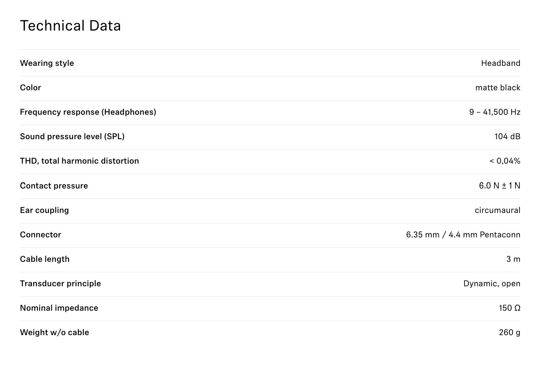Image resolution: width=540 pixels, height=367 pixels.
Task: Select the Contact pressure label
Action: [54, 186]
